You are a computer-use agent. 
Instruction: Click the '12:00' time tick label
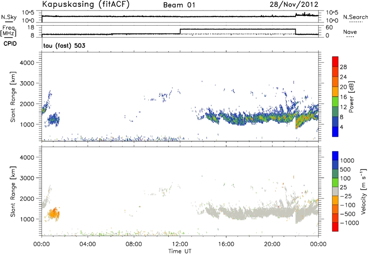point(180,244)
